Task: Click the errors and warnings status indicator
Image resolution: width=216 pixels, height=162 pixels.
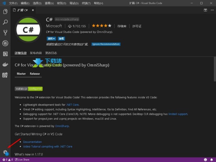Action: (8, 160)
